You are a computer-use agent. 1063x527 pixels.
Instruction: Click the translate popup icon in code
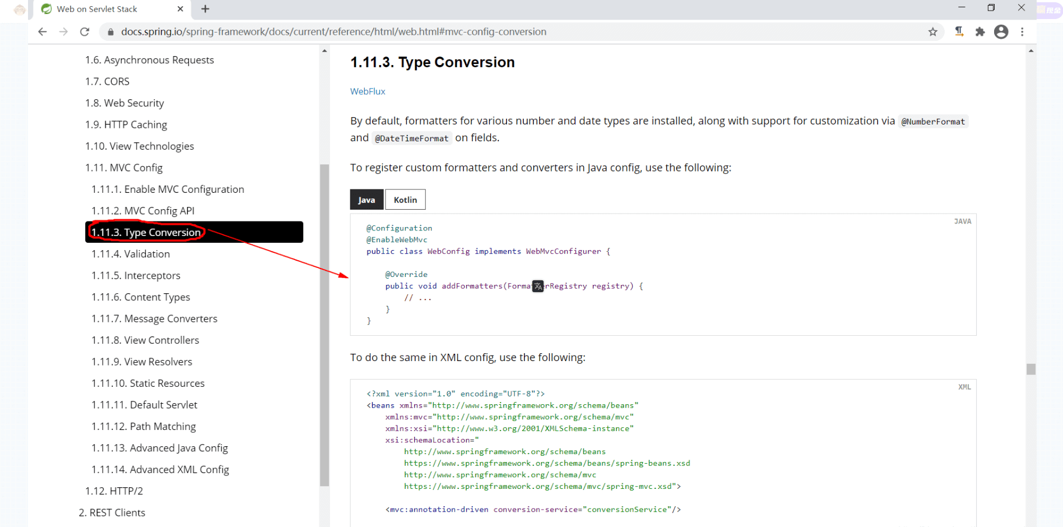538,286
